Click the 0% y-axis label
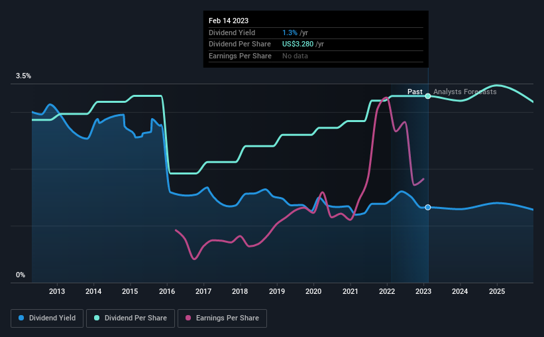This screenshot has width=544, height=337. pyautogui.click(x=21, y=275)
